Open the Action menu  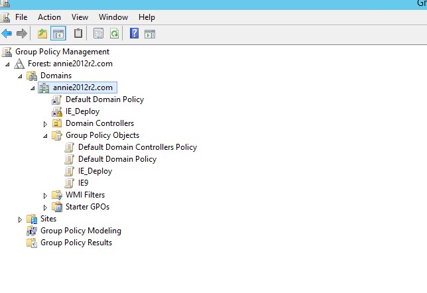[49, 17]
